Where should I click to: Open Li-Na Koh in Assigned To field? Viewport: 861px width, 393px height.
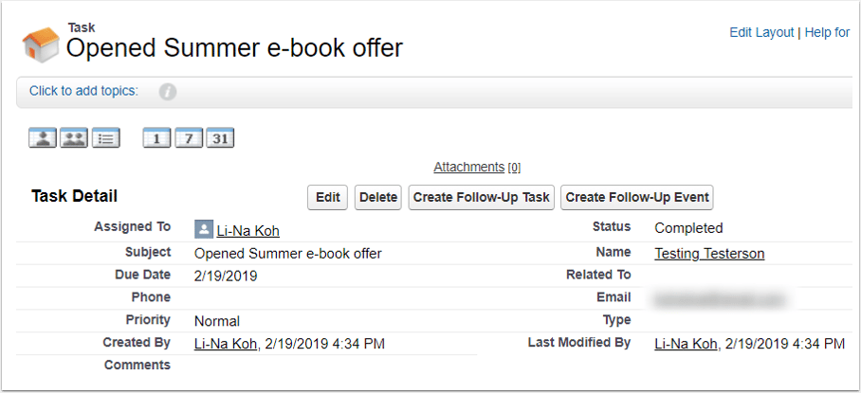(x=248, y=231)
